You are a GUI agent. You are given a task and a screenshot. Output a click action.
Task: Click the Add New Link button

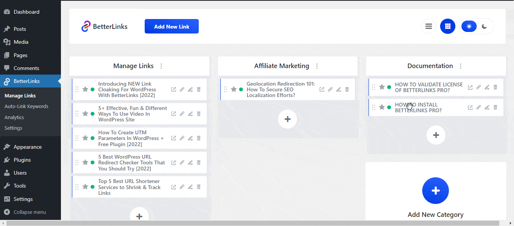[x=171, y=26]
